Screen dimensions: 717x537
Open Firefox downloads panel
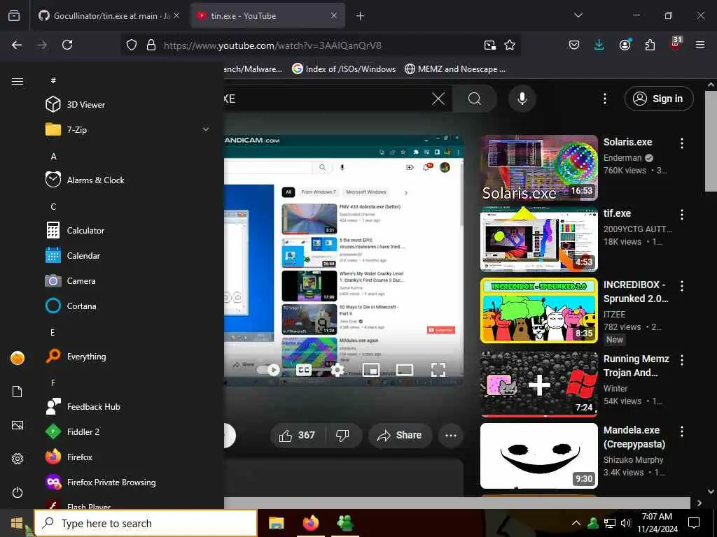(x=599, y=45)
